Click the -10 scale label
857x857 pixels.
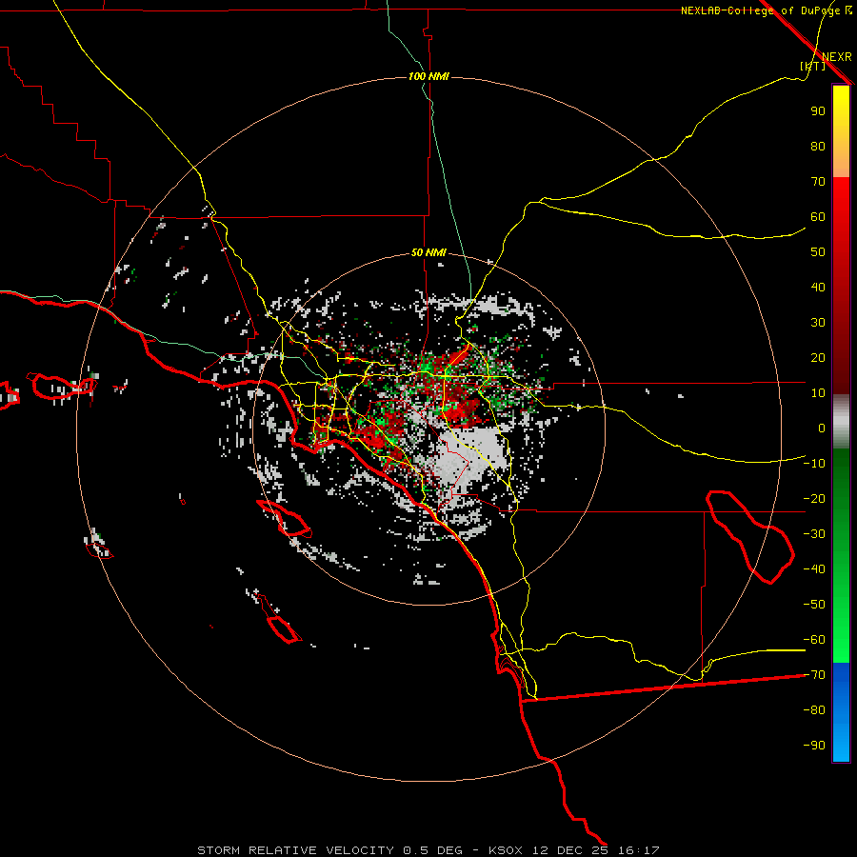pyautogui.click(x=814, y=464)
